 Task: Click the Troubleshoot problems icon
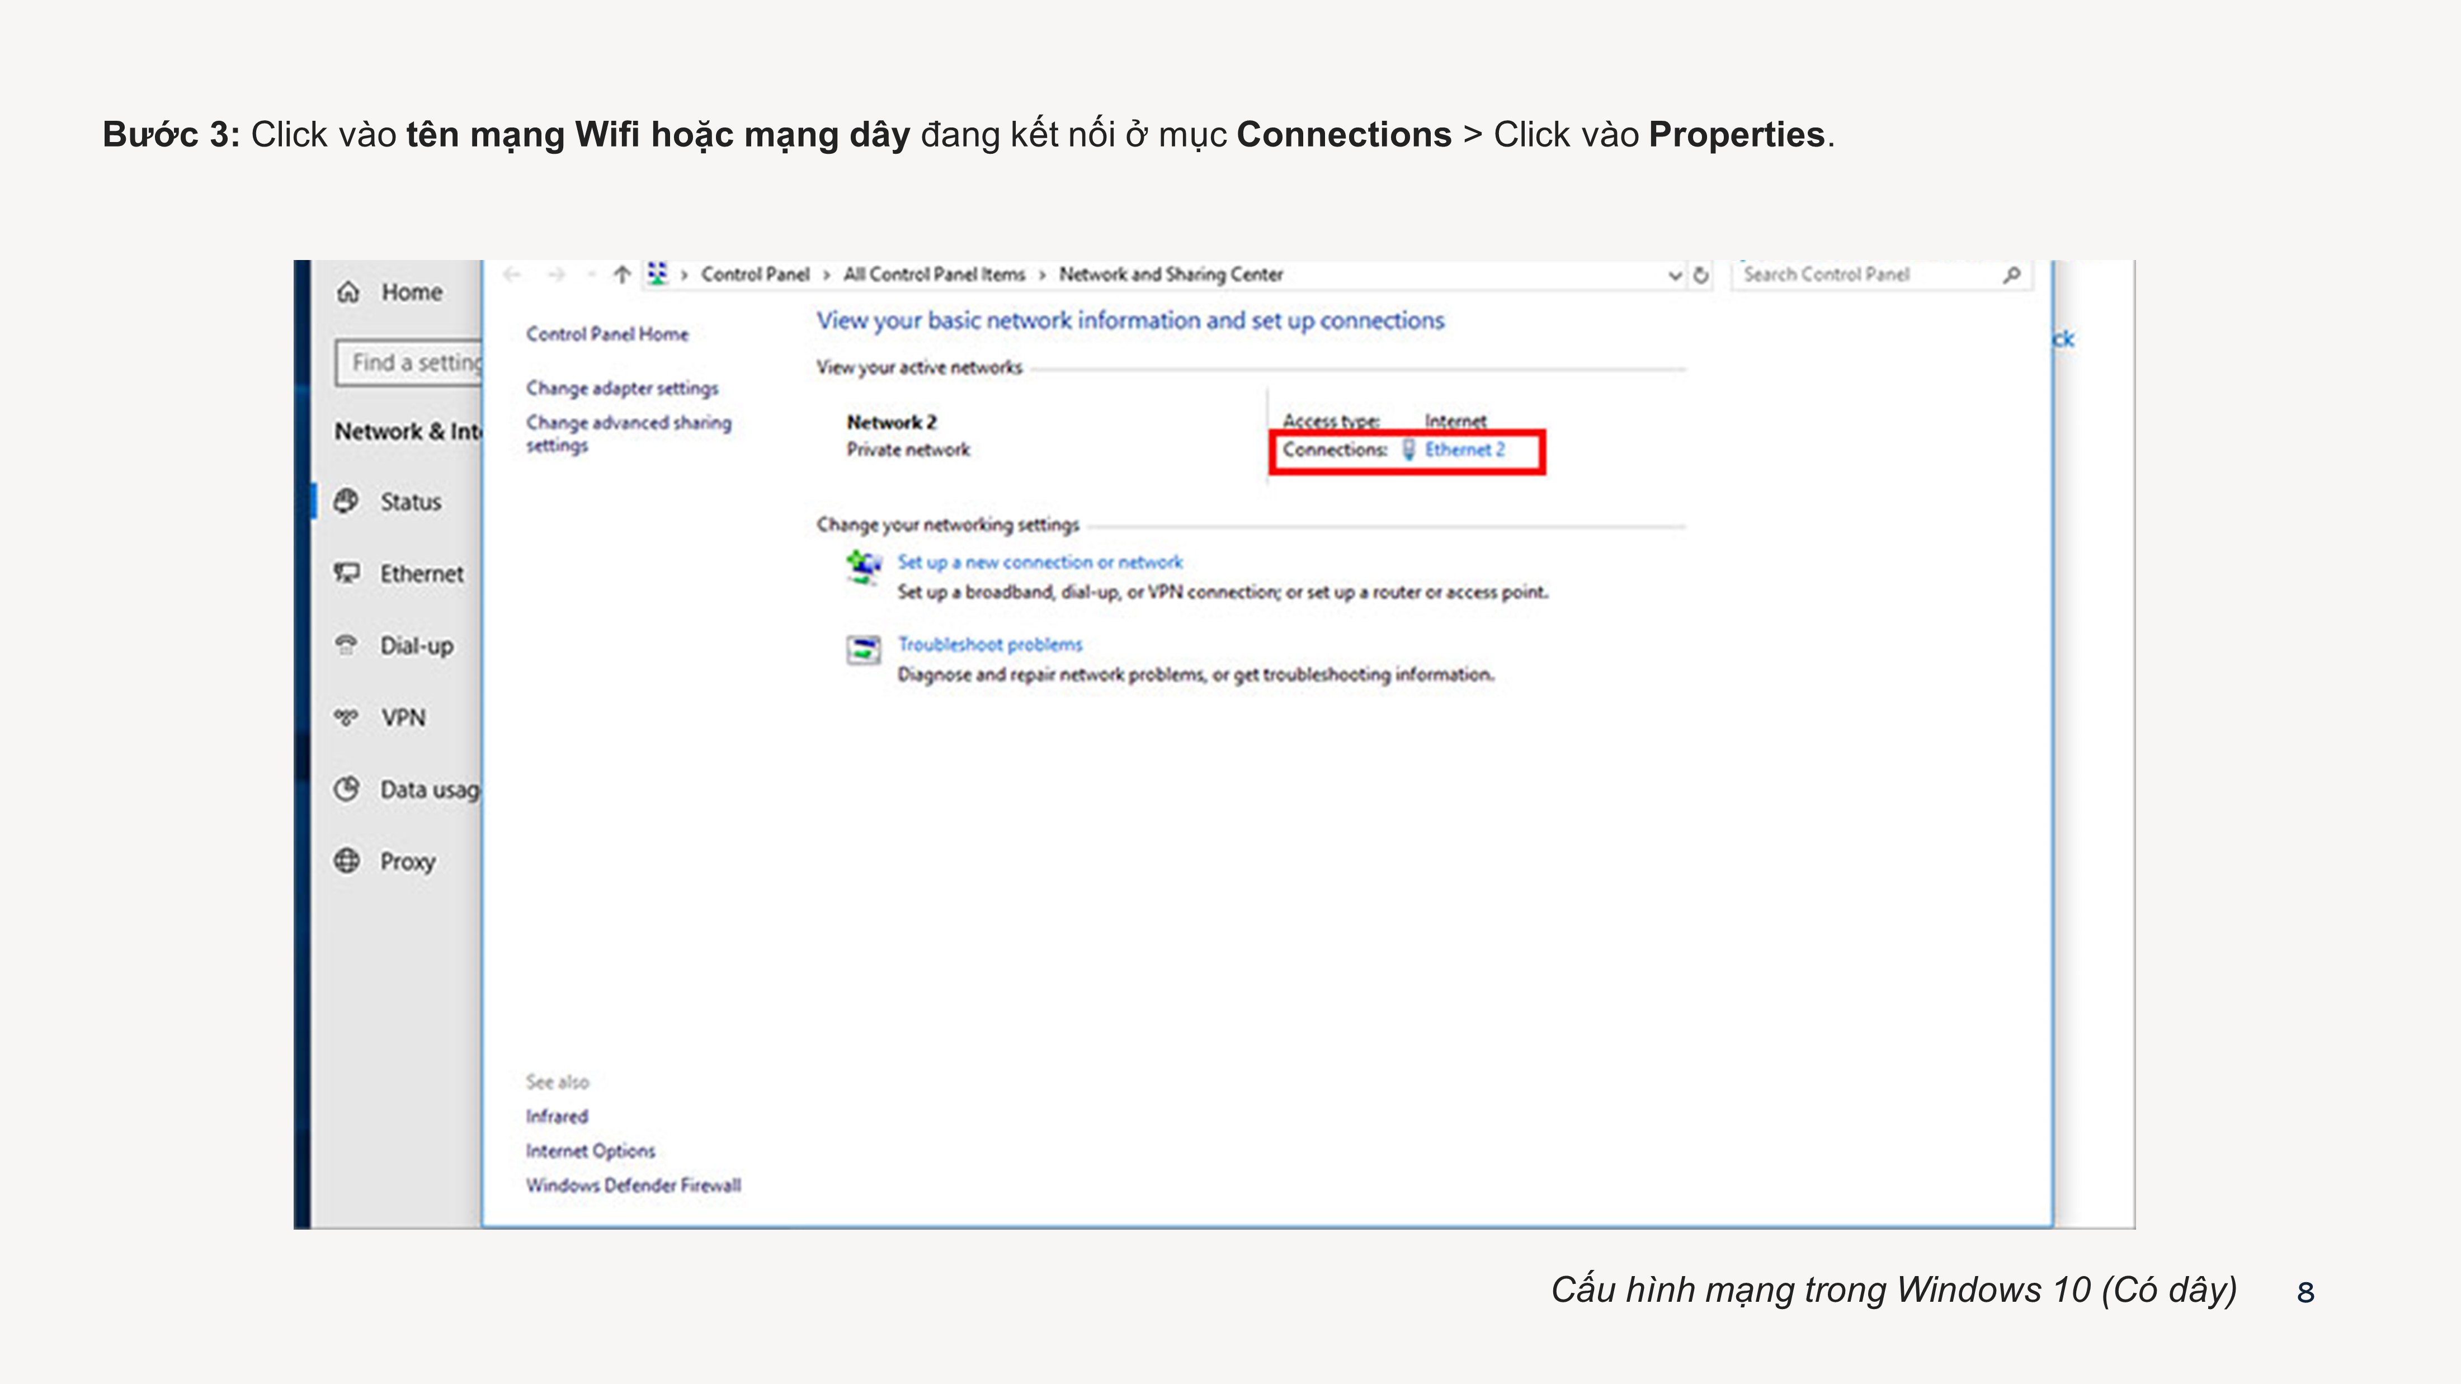pos(864,649)
